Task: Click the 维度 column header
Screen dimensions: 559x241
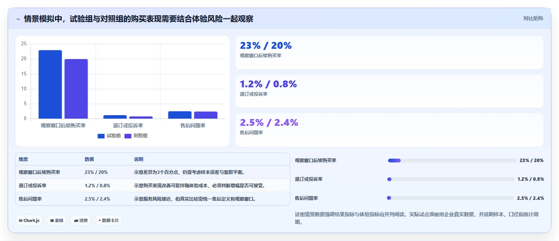Action: (23, 159)
